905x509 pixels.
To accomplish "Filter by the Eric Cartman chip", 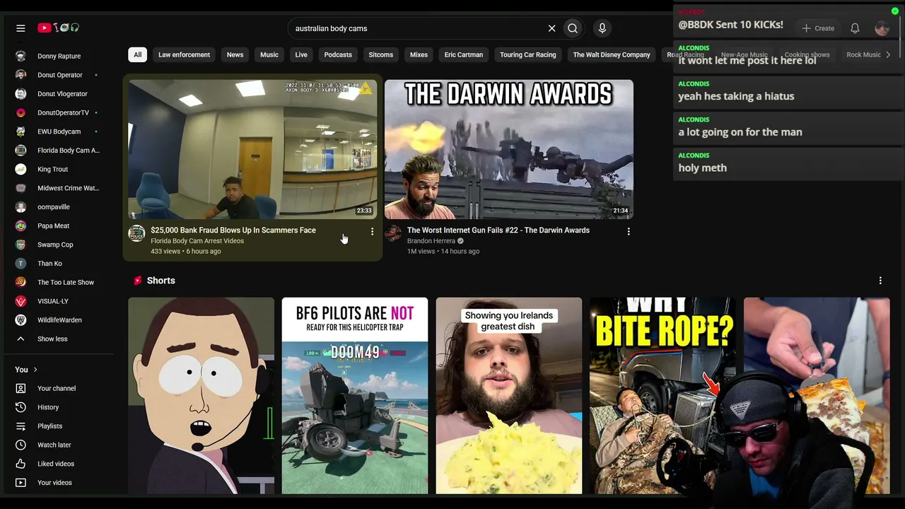I will pos(464,54).
